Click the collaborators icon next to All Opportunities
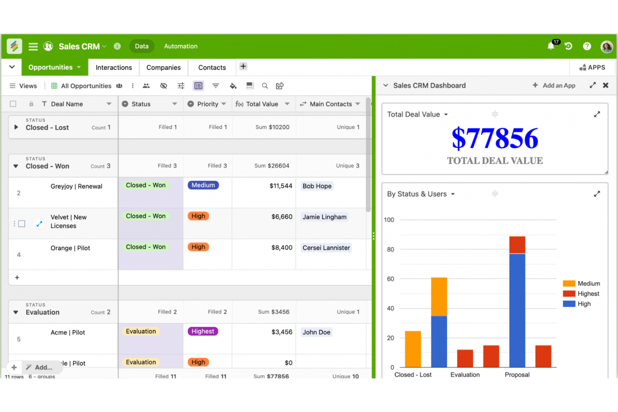The image size is (618, 412). point(119,86)
